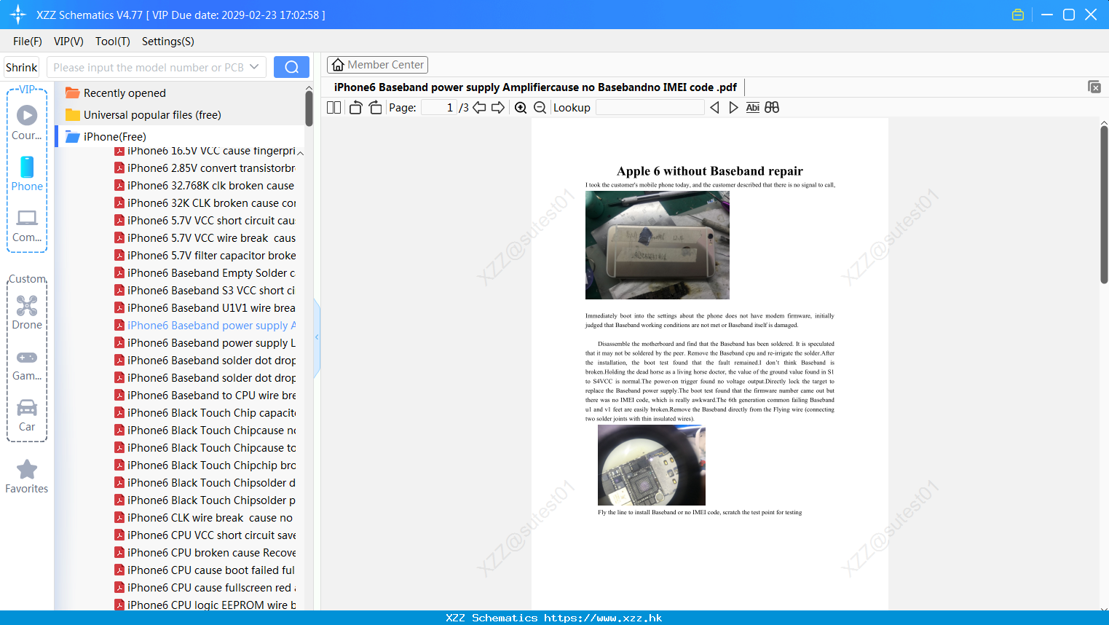
Task: Open model number dropdown arrow
Action: click(x=254, y=67)
